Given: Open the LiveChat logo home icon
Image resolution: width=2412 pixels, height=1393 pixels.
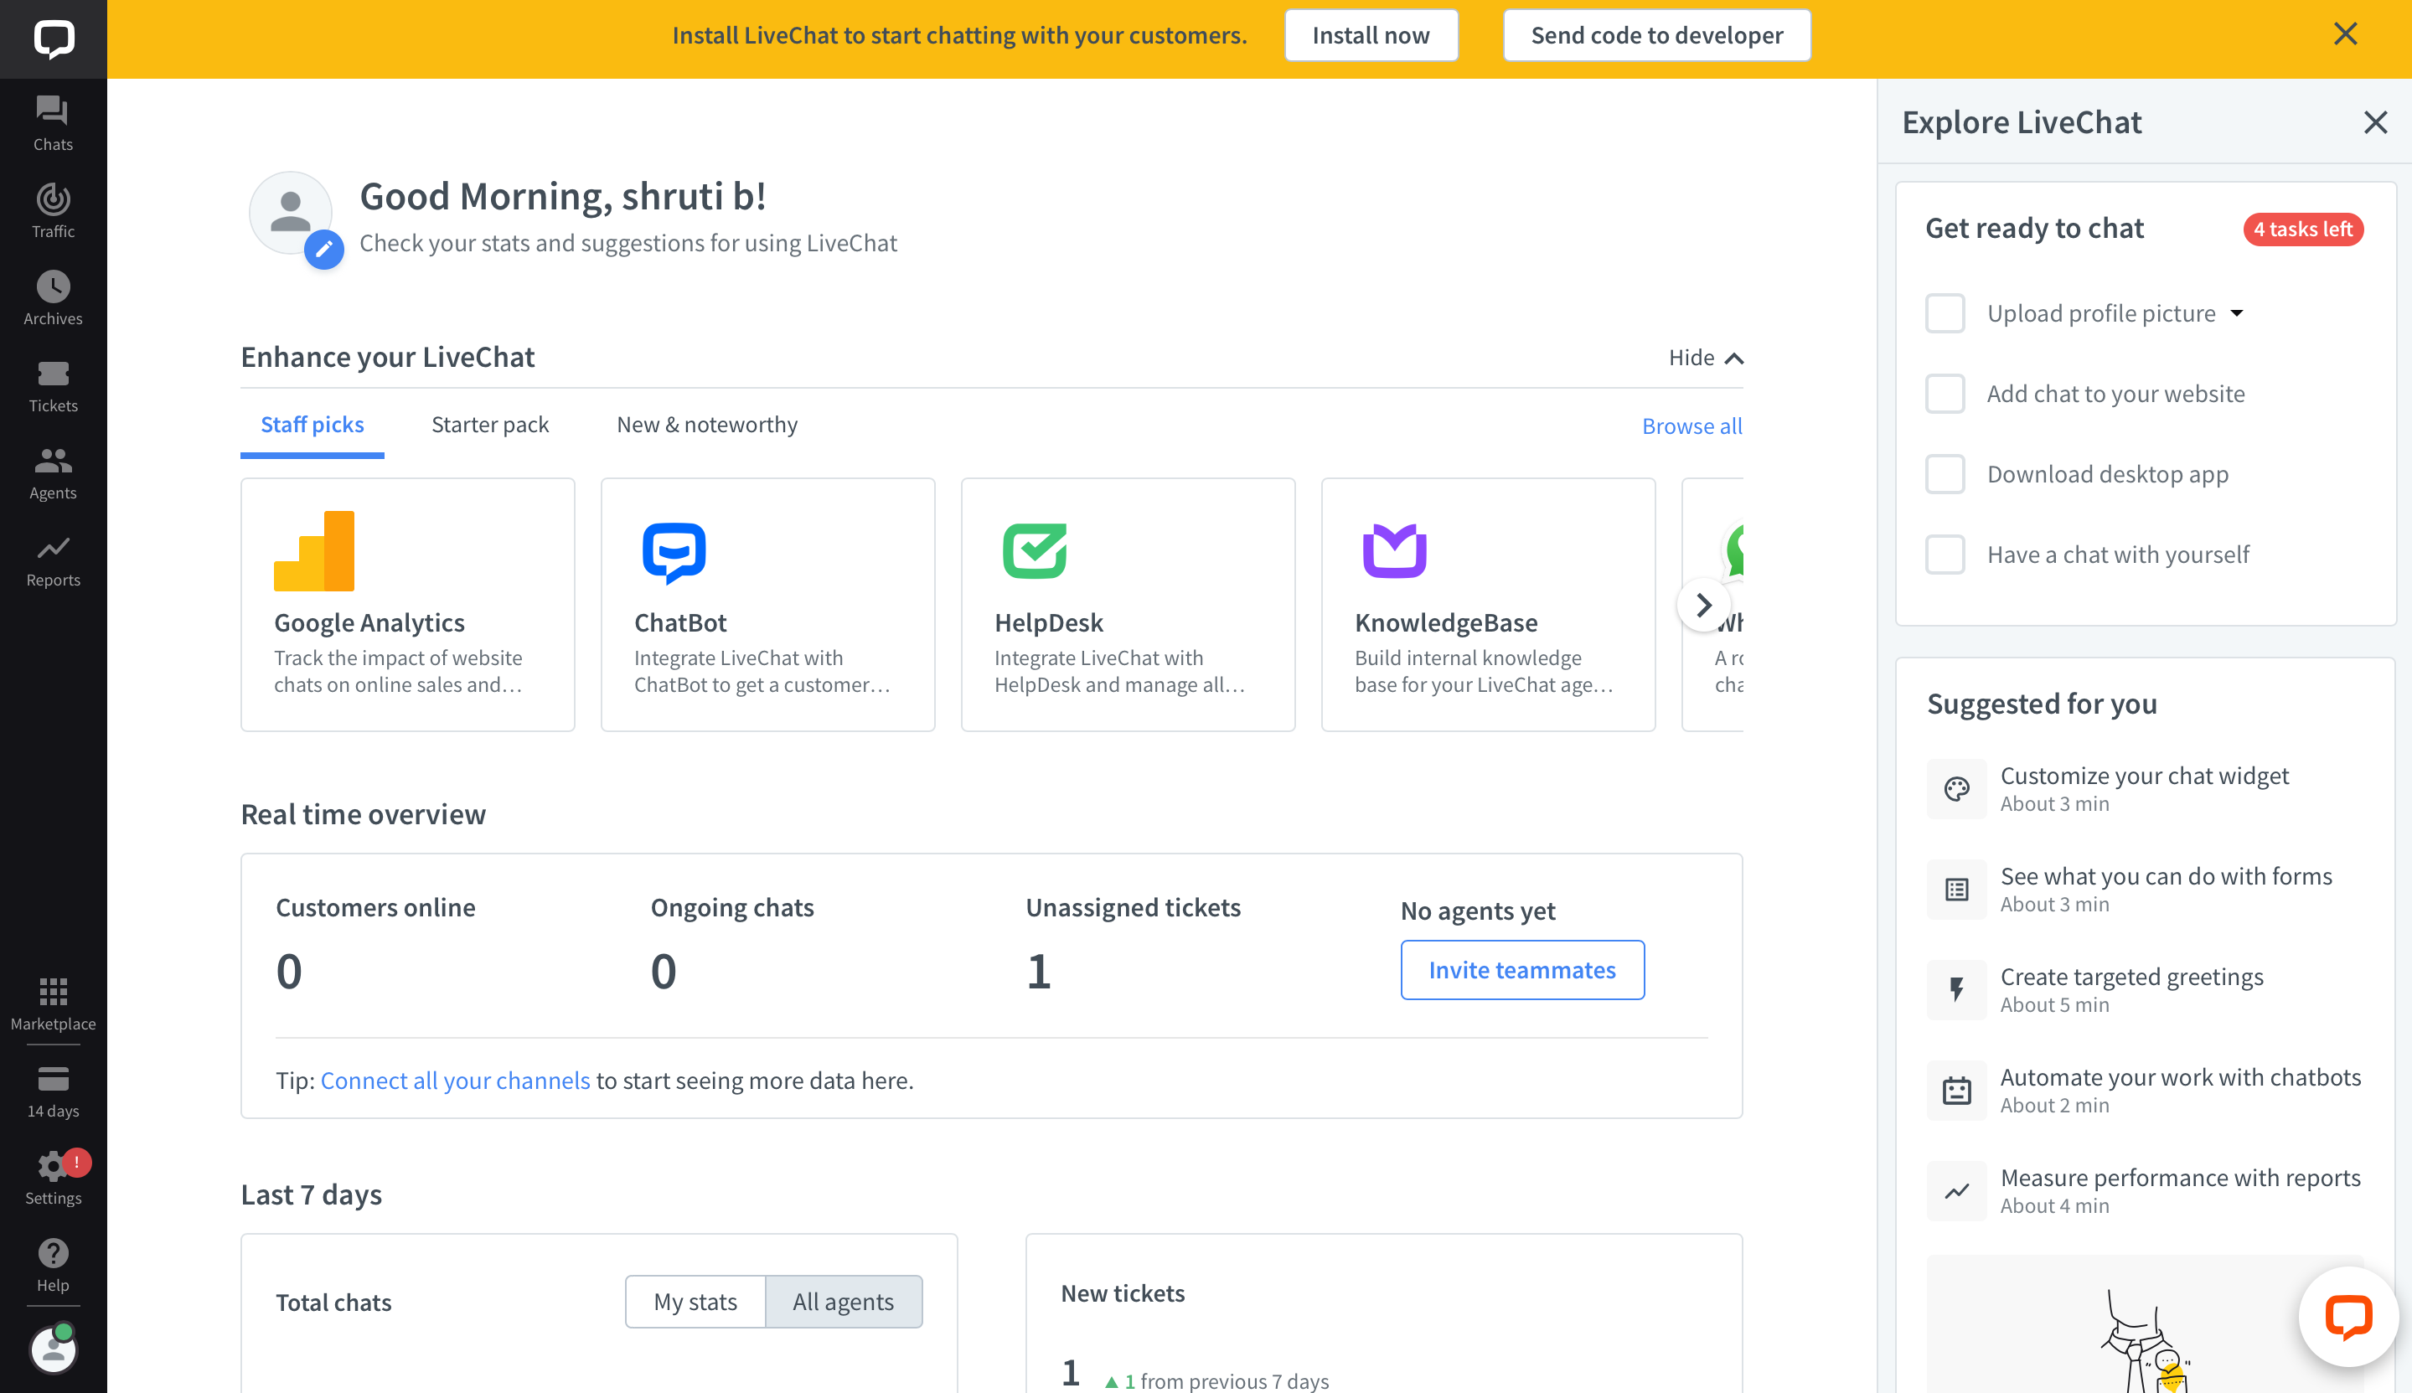Looking at the screenshot, I should [x=54, y=39].
